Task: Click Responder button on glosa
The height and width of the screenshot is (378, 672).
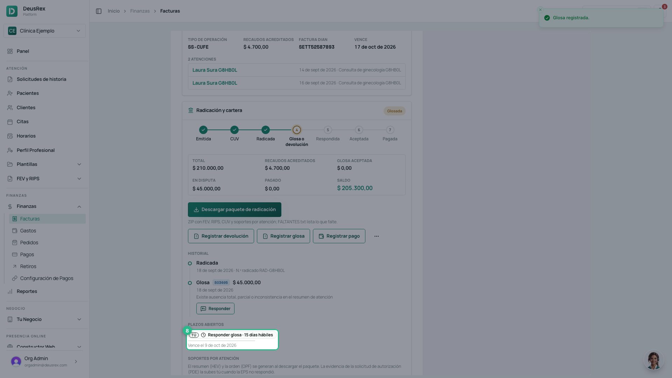Action: click(215, 309)
